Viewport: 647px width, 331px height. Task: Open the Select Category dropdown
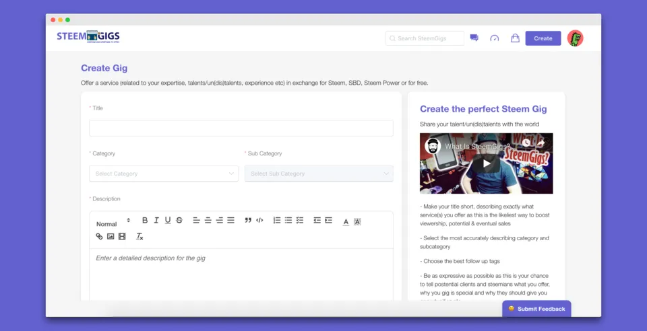point(164,174)
